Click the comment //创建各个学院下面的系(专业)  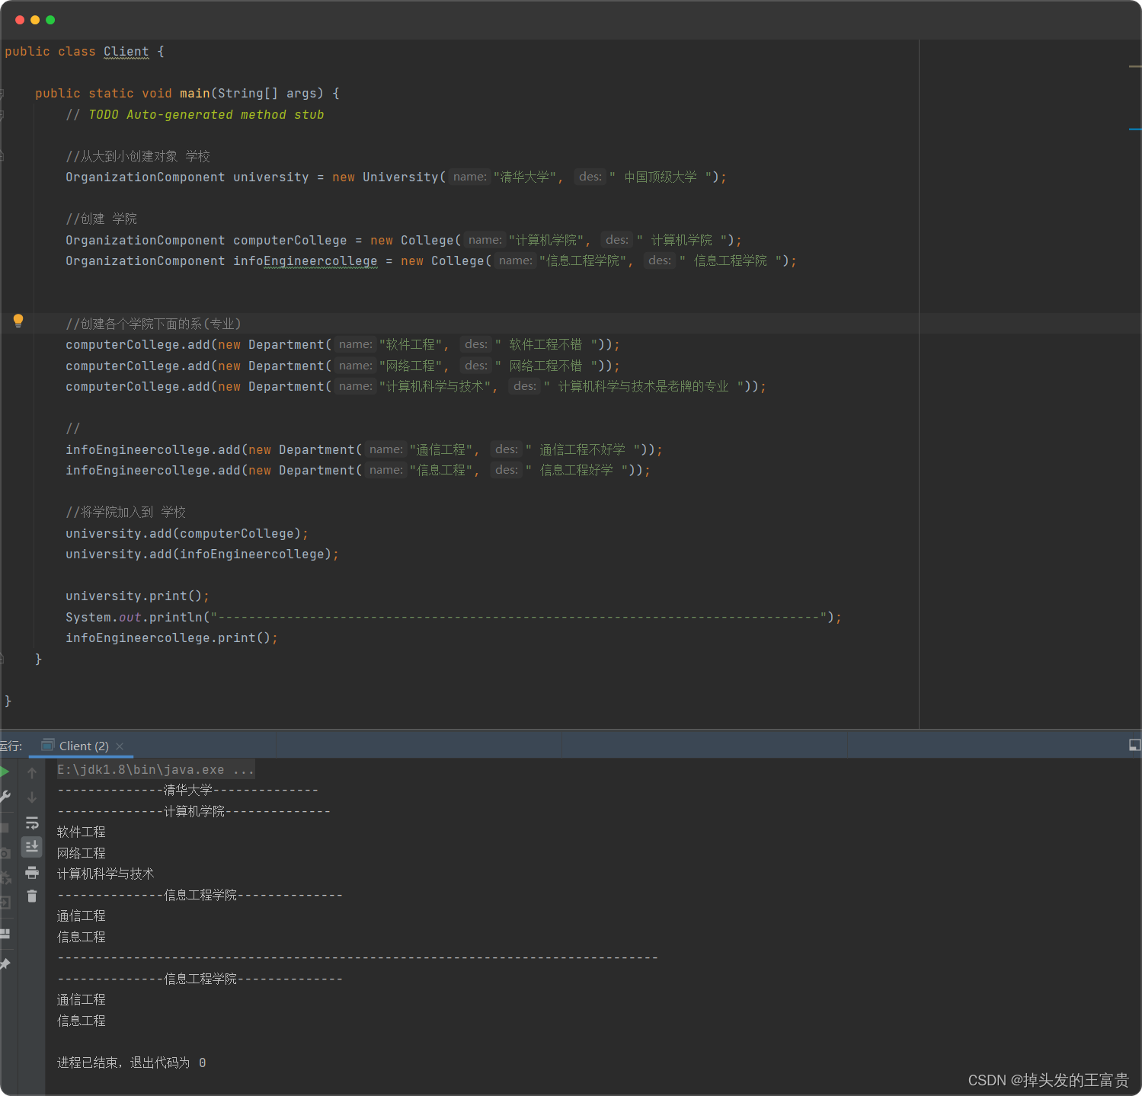pos(153,324)
